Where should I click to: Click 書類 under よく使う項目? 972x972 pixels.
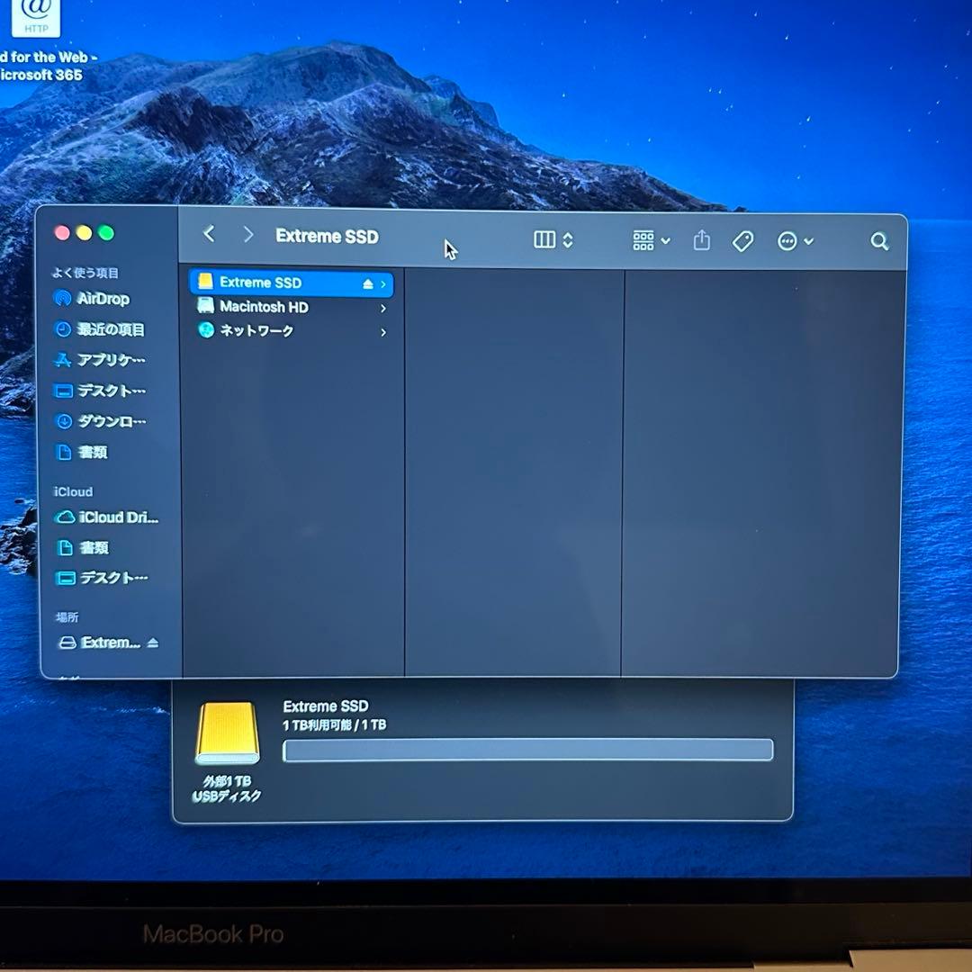click(92, 453)
